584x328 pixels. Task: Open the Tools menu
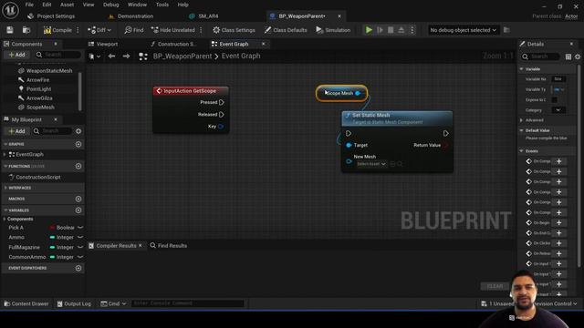(162, 5)
